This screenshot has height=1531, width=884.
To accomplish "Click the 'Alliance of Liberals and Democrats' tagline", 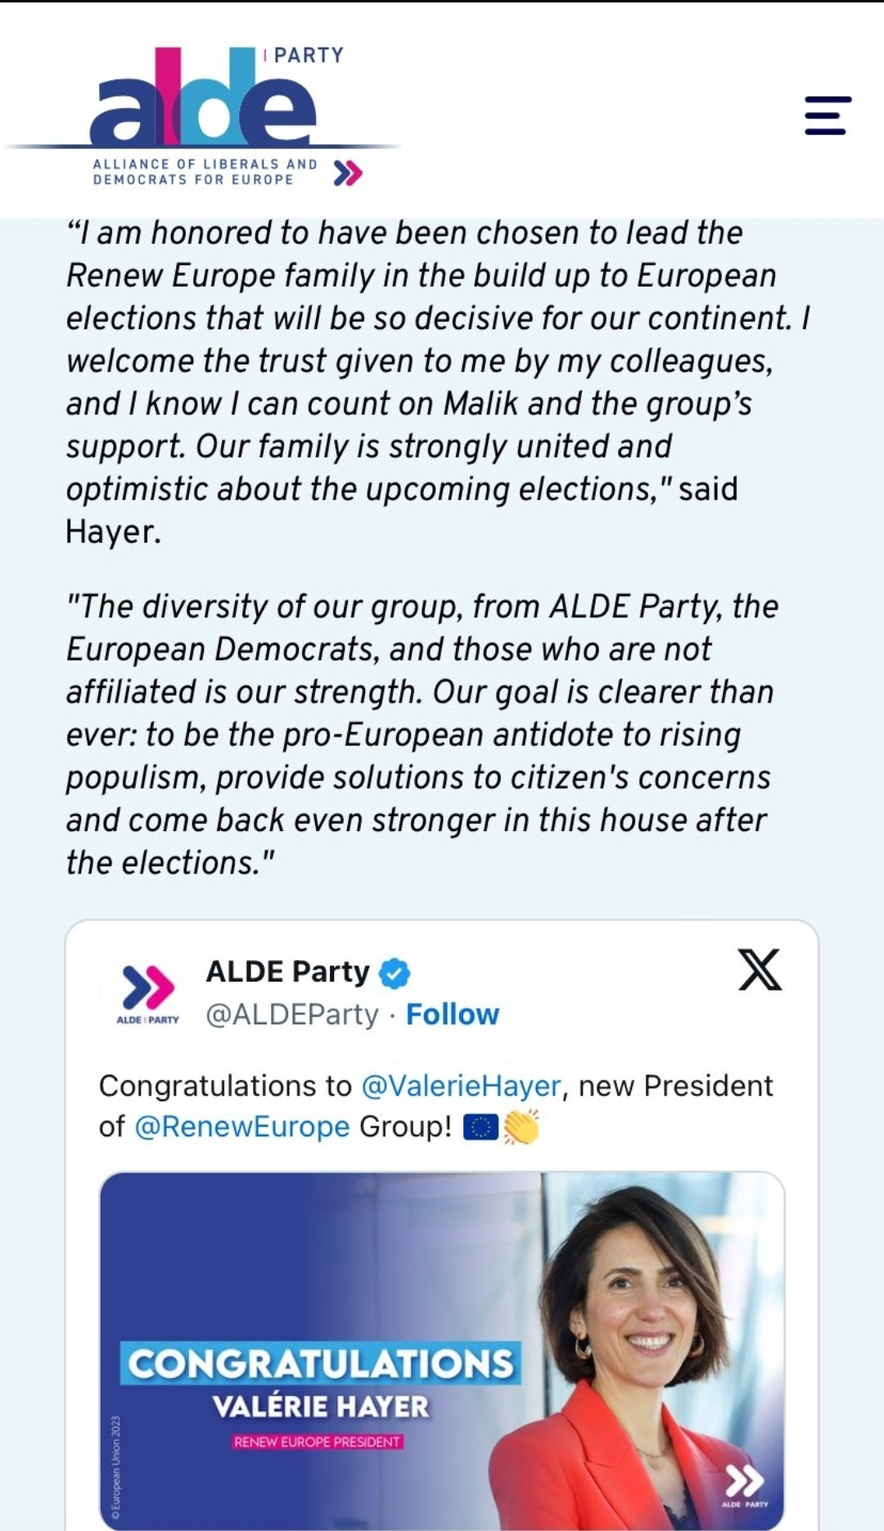I will pos(205,172).
